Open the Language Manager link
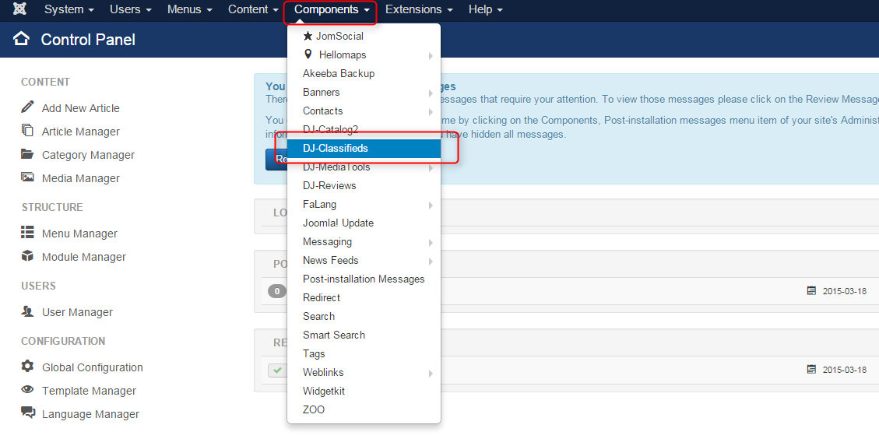Image resolution: width=879 pixels, height=439 pixels. click(91, 414)
